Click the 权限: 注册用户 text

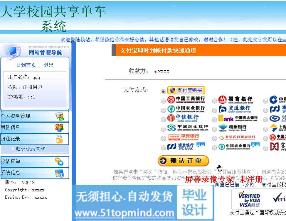tap(25, 87)
